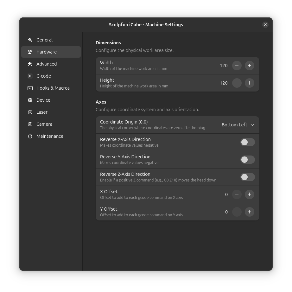This screenshot has height=292, width=292.
Task: Increment Width using the plus button
Action: tap(249, 66)
